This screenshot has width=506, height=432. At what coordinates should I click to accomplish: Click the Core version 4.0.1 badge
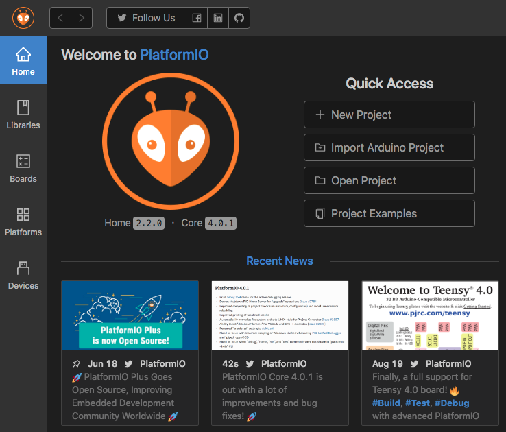(221, 223)
